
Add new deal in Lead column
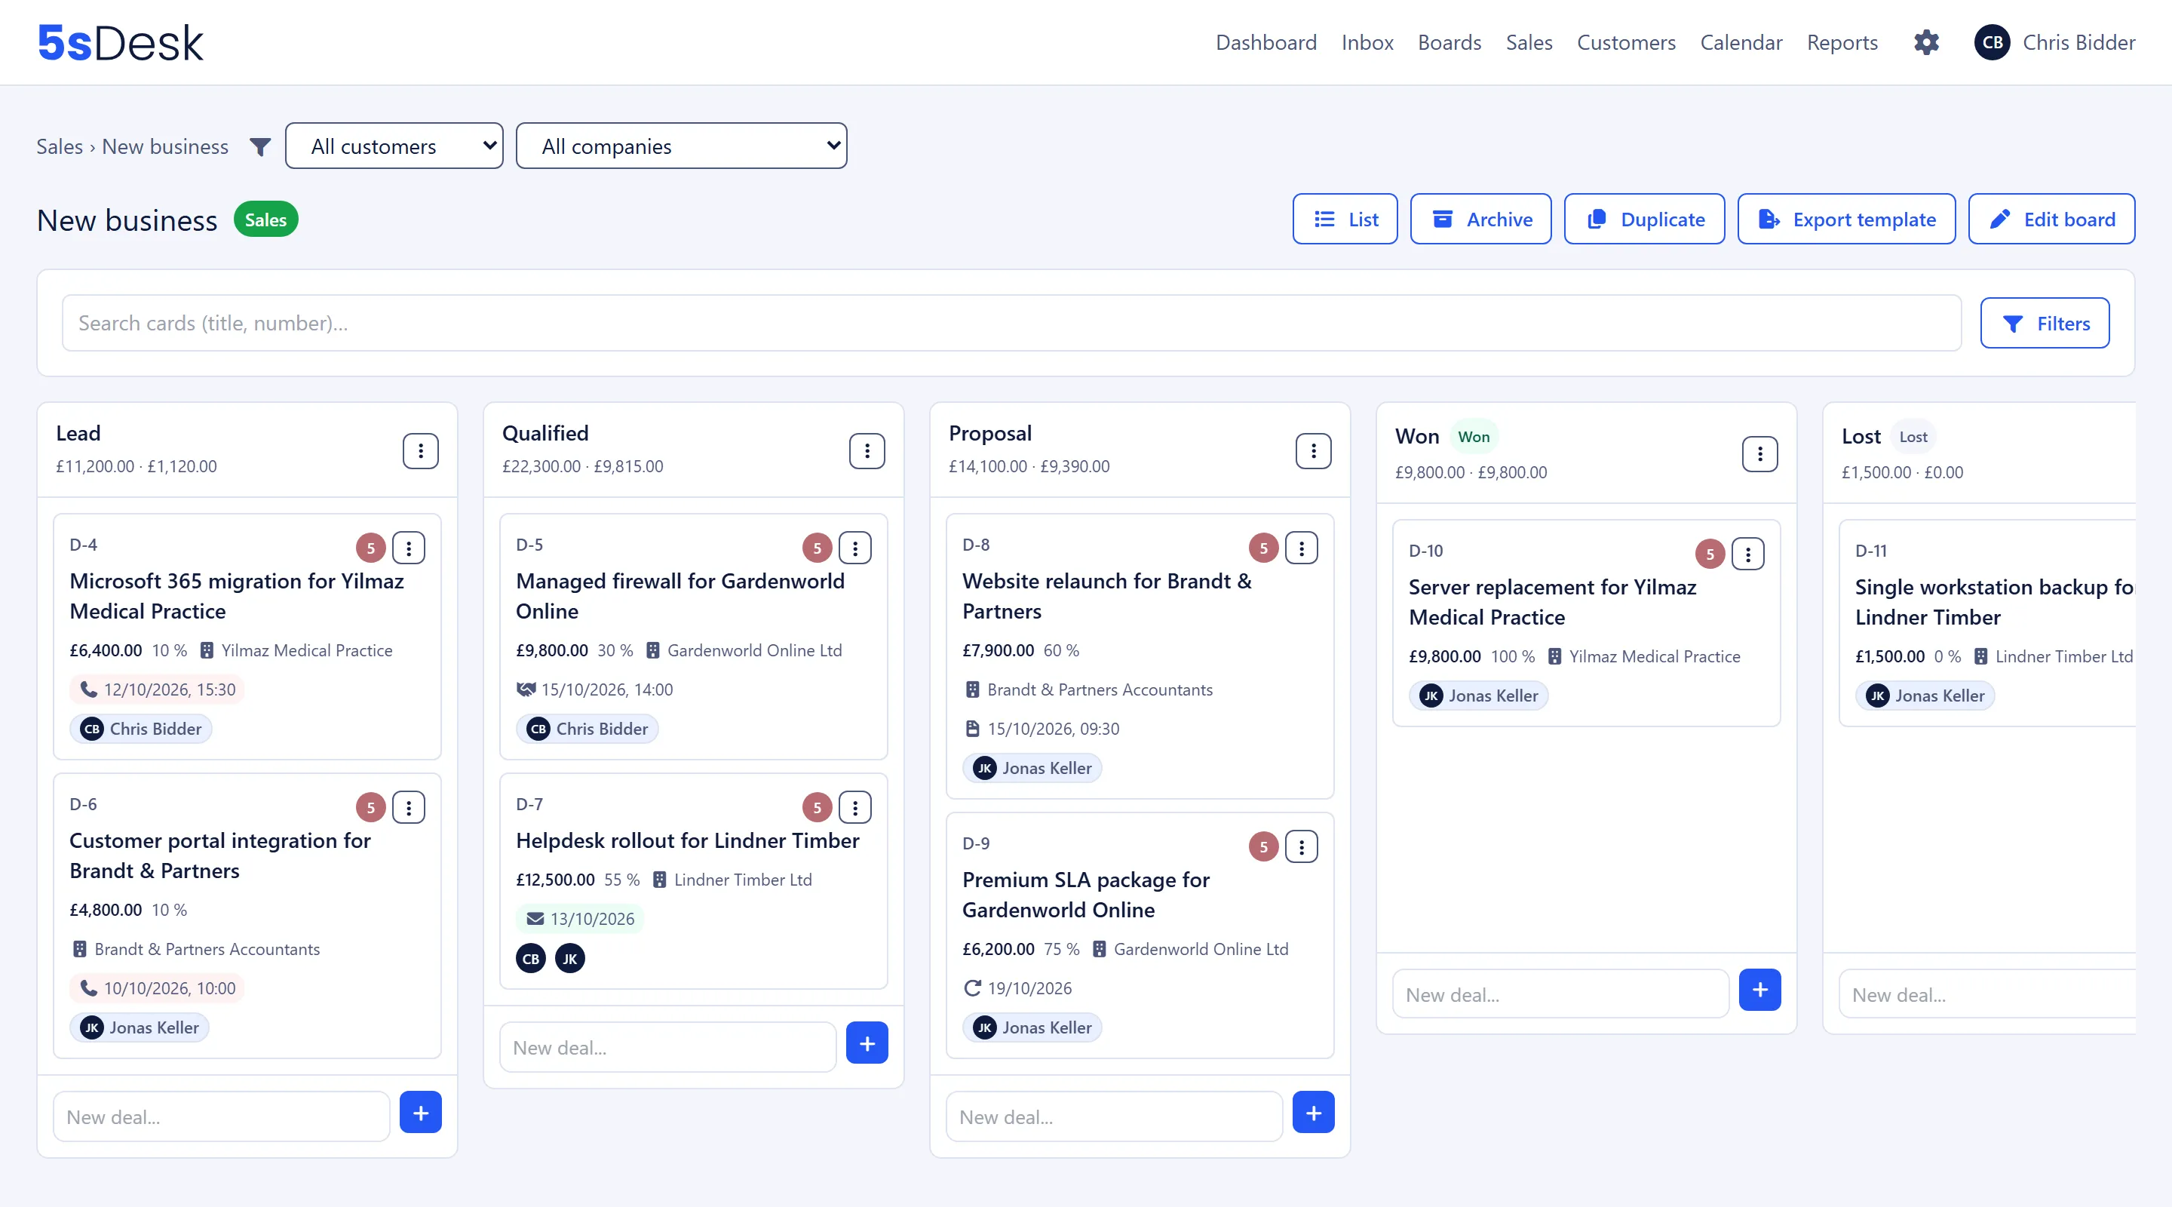[x=420, y=1112]
